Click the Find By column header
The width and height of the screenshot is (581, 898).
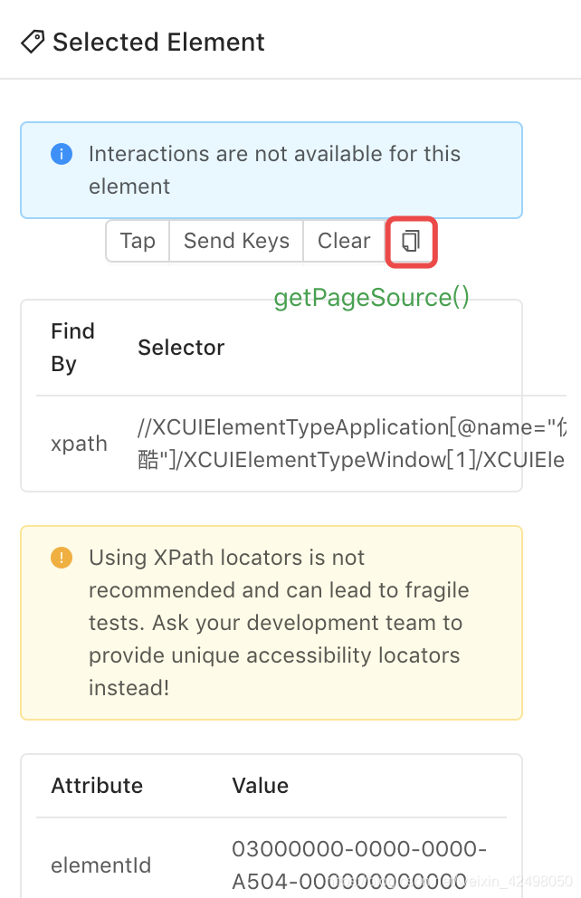72,348
